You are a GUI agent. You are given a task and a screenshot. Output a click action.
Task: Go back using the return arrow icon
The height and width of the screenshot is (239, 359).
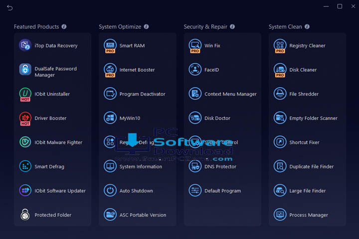[x=9, y=8]
